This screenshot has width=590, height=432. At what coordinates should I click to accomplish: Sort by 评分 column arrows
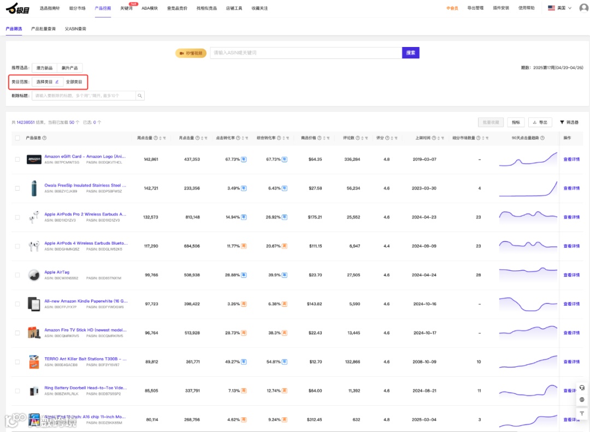pyautogui.click(x=392, y=138)
